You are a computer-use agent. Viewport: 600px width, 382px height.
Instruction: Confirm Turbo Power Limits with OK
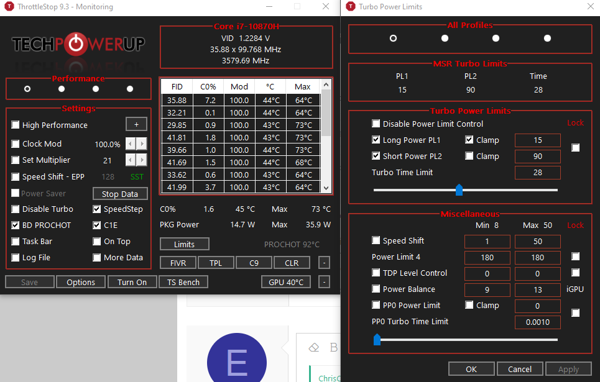[x=471, y=369]
